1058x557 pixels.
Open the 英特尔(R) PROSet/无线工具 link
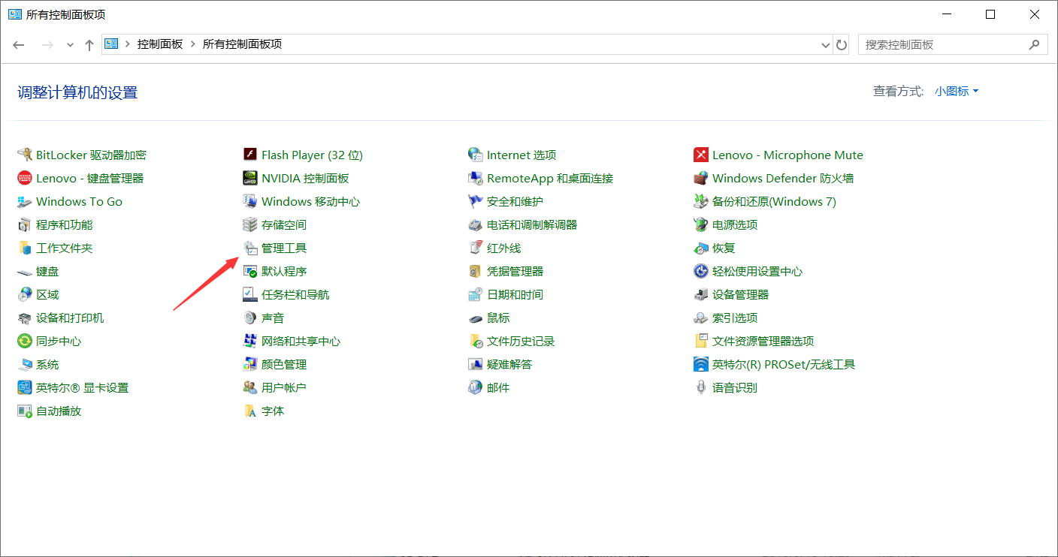click(784, 364)
